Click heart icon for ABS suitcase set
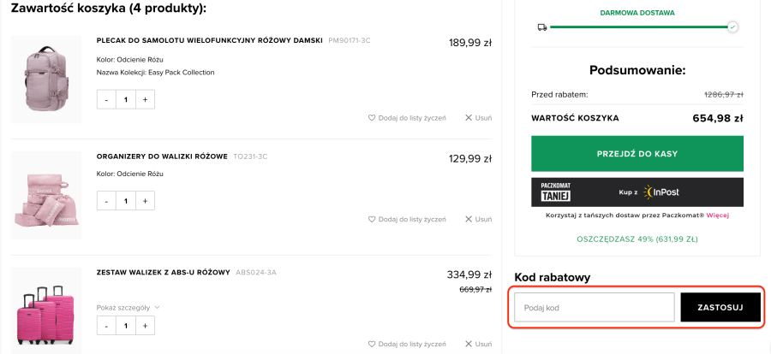Screen dimensions: 771x354 (x=372, y=345)
